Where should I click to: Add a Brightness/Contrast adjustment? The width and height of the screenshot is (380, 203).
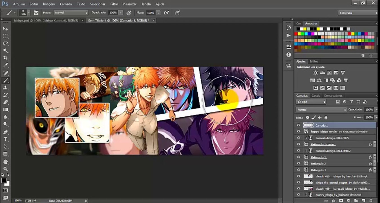[x=315, y=73]
